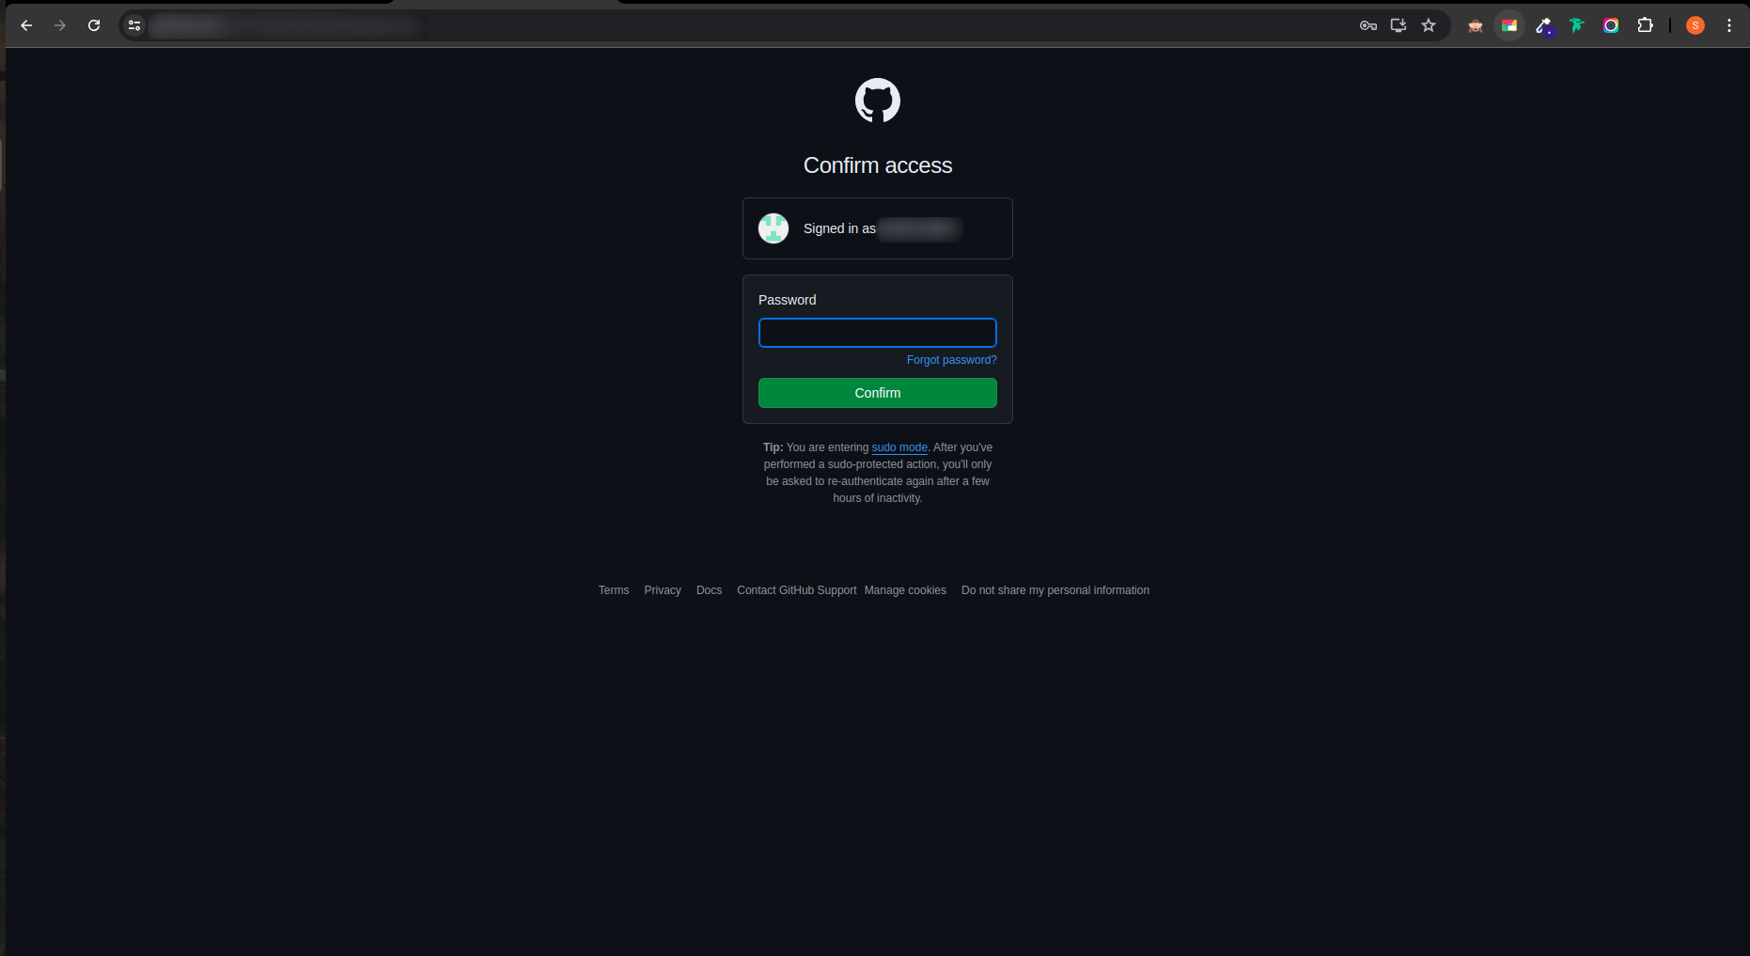Click Manage cookies in the footer

pyautogui.click(x=905, y=590)
